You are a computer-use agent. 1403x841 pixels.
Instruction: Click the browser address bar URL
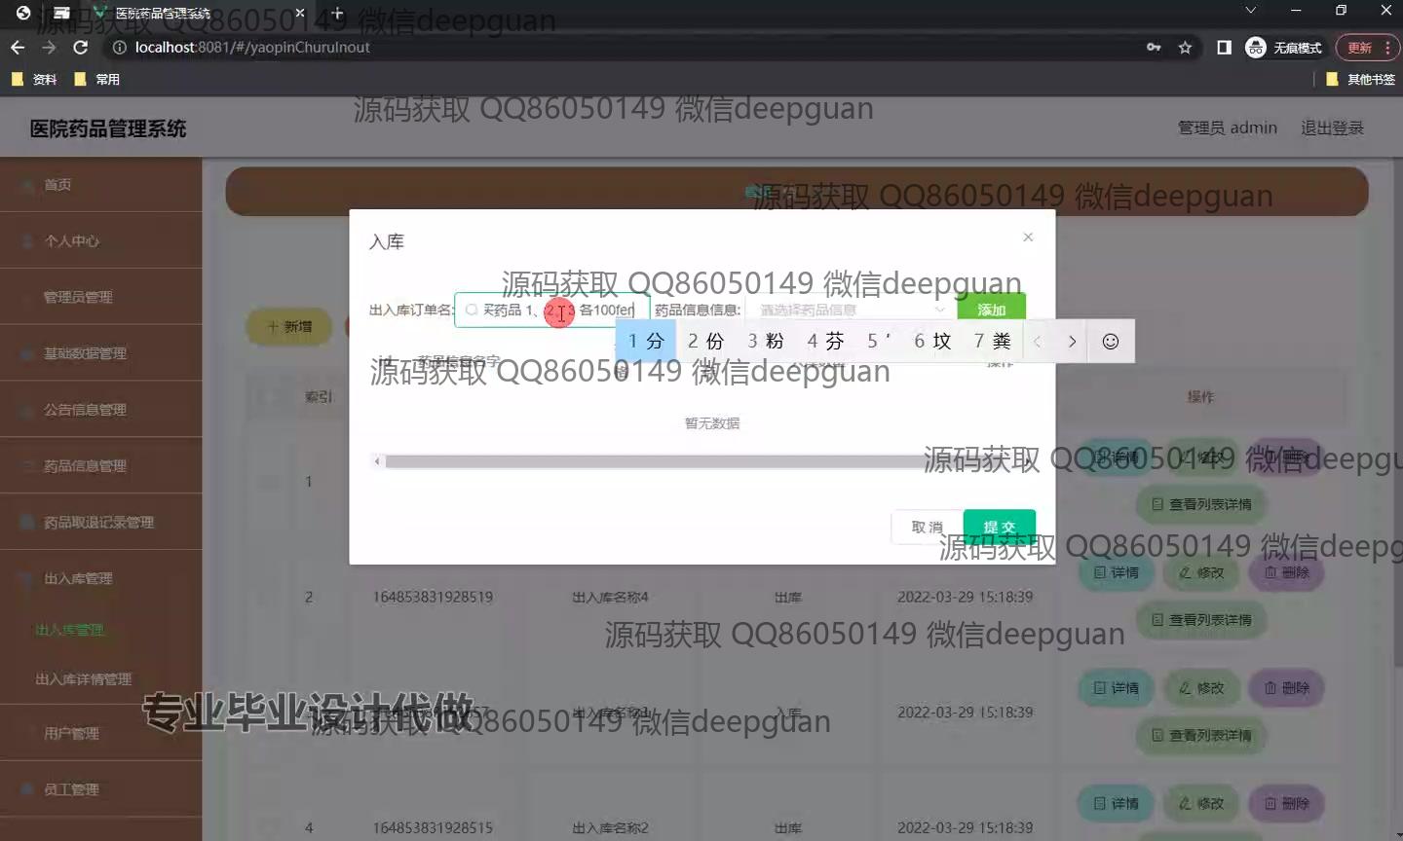252,47
